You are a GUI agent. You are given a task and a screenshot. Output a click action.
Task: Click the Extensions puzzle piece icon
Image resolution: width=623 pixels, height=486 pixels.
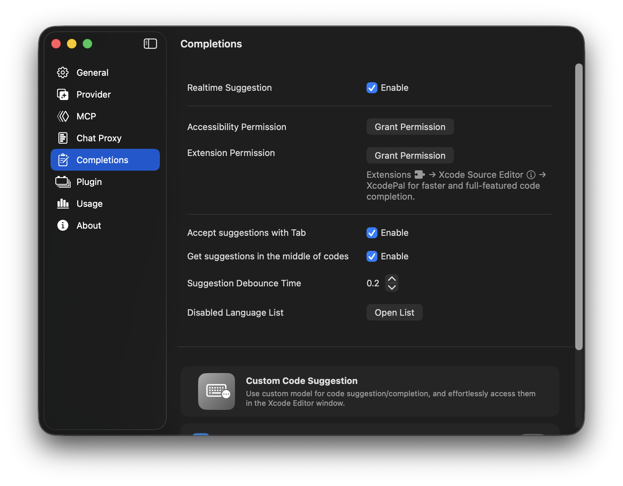tap(419, 175)
